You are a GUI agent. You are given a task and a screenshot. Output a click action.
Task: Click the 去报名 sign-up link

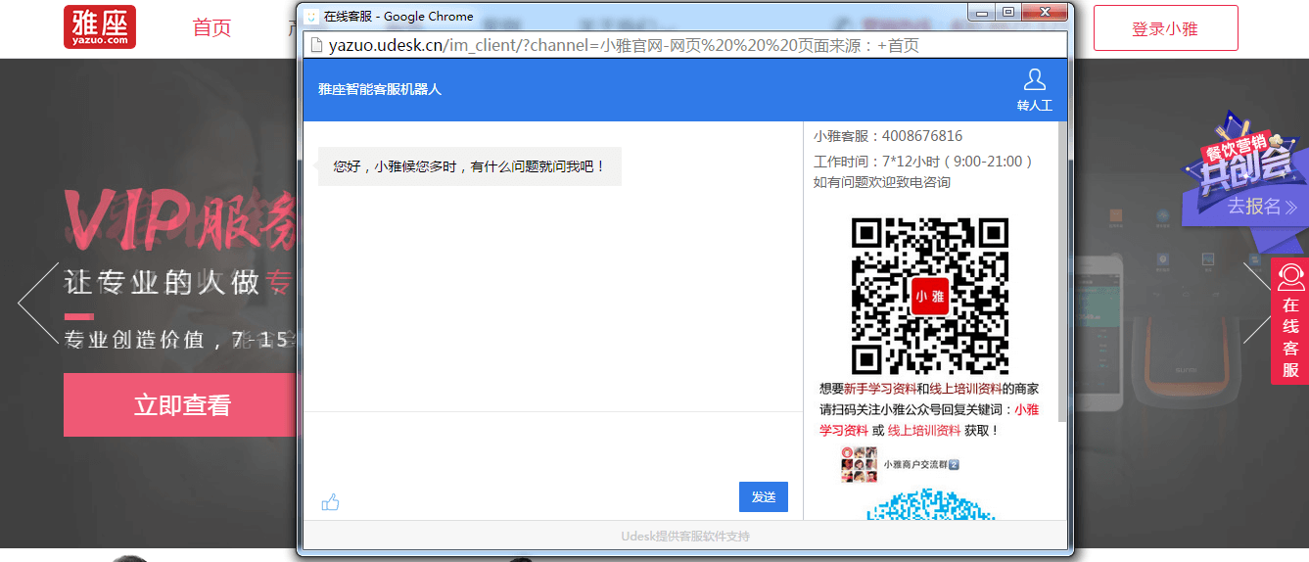tap(1261, 207)
